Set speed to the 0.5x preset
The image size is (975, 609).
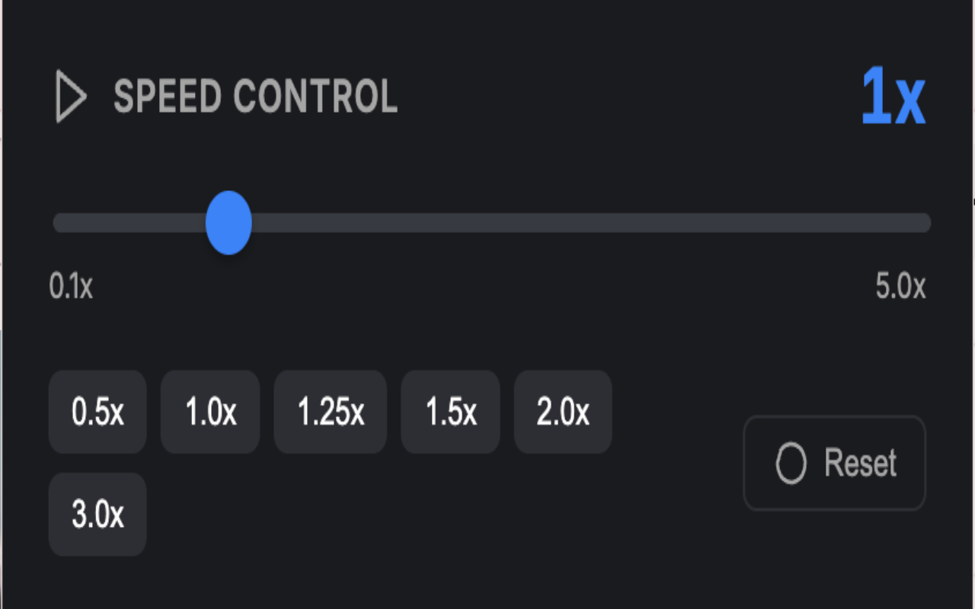pyautogui.click(x=97, y=412)
